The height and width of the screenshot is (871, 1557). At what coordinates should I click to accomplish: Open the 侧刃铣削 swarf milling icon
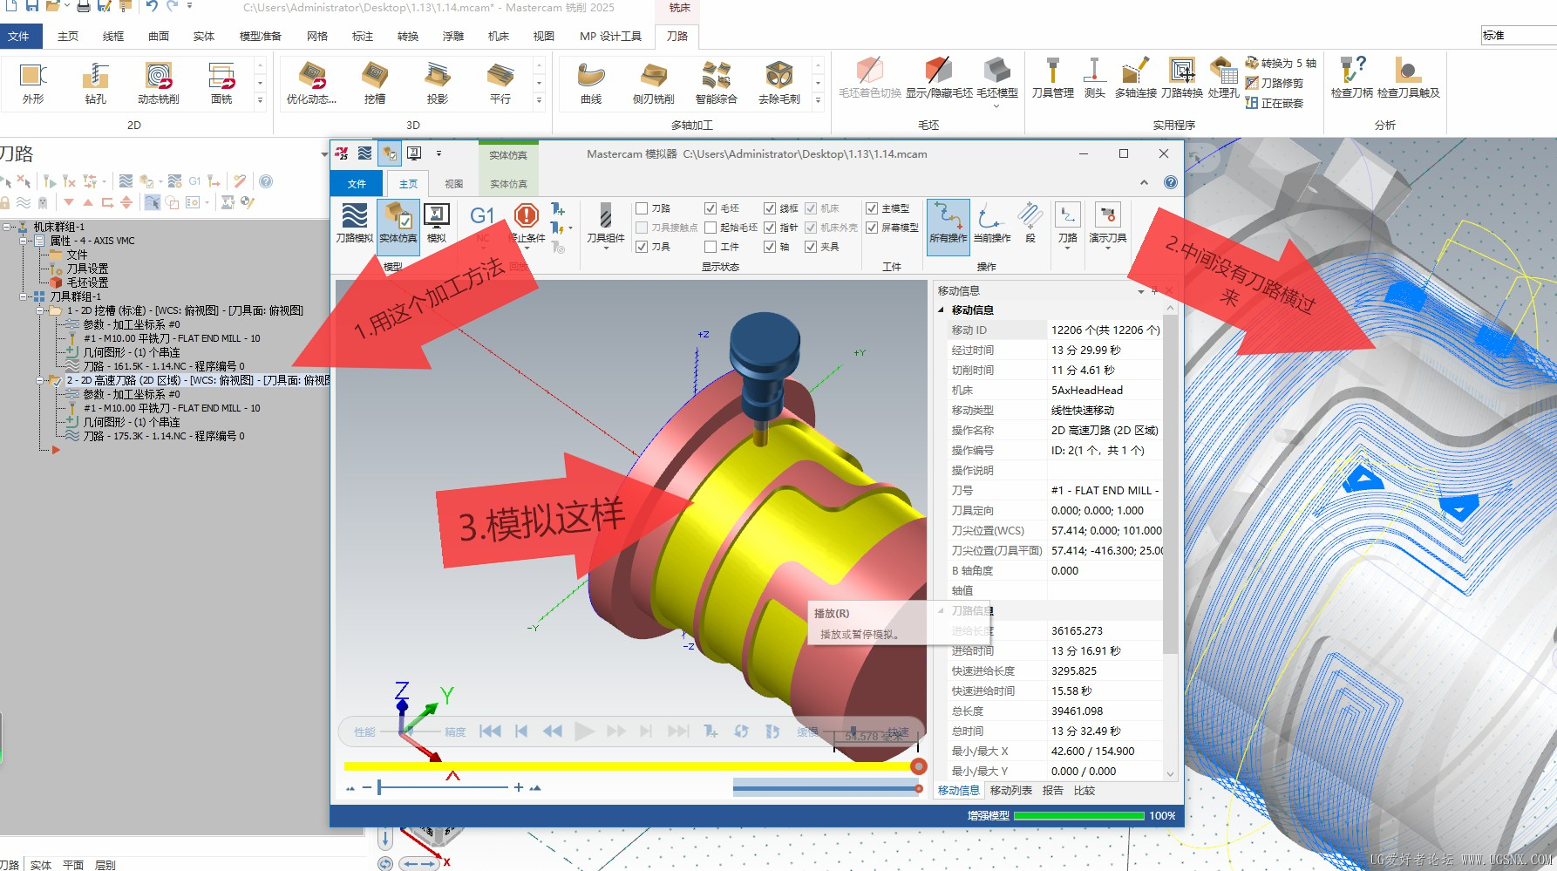click(x=654, y=84)
